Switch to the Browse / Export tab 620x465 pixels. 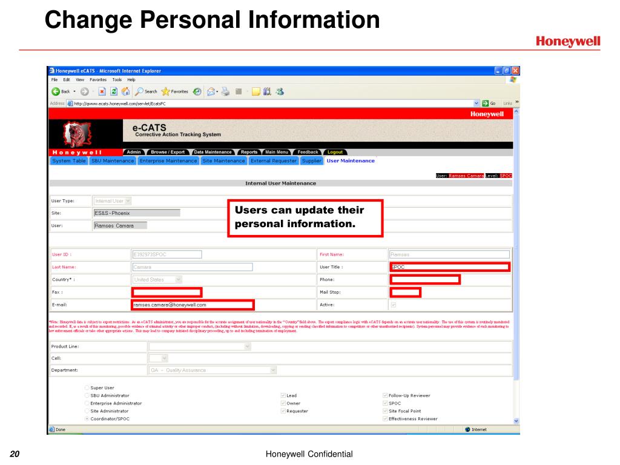[x=168, y=152]
